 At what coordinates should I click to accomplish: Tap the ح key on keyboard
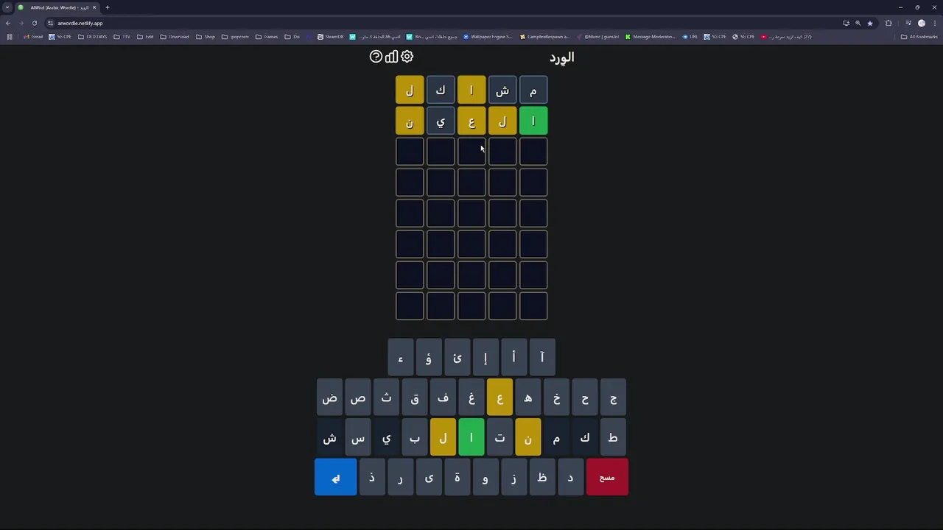coord(585,397)
